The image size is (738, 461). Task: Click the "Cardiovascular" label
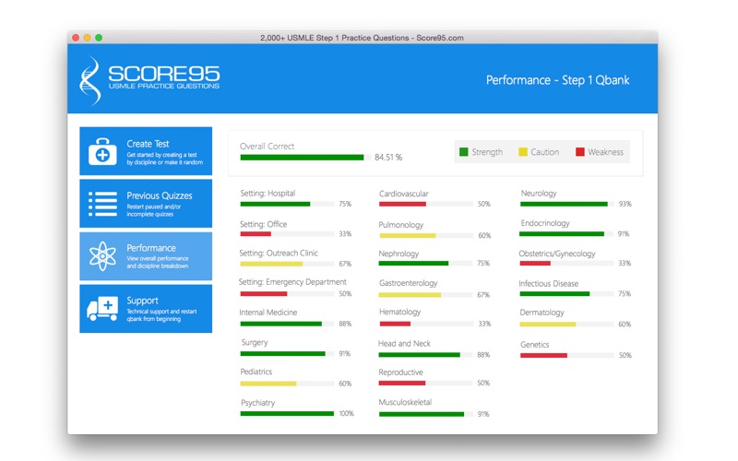coord(404,194)
